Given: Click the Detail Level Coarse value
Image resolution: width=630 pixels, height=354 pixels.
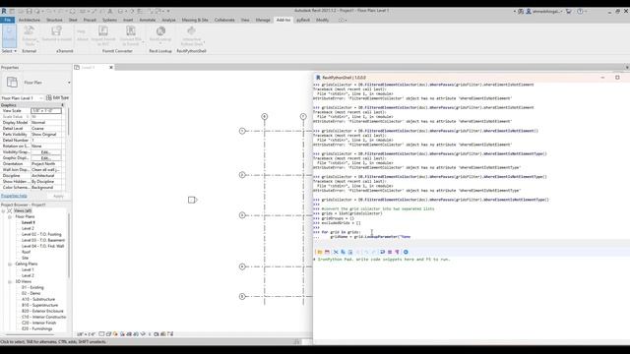Looking at the screenshot, I should (x=46, y=129).
